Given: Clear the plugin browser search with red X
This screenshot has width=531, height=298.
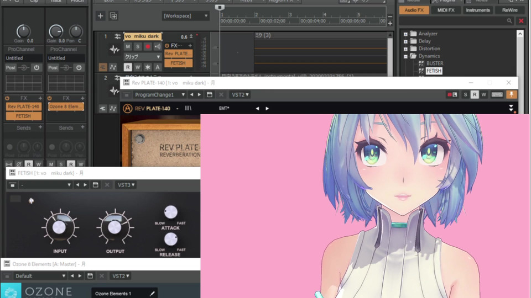Looking at the screenshot, I should point(521,21).
